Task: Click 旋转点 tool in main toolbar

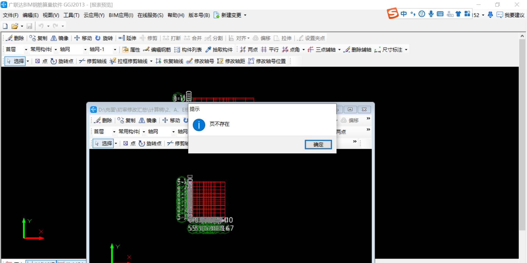Action: [62, 61]
